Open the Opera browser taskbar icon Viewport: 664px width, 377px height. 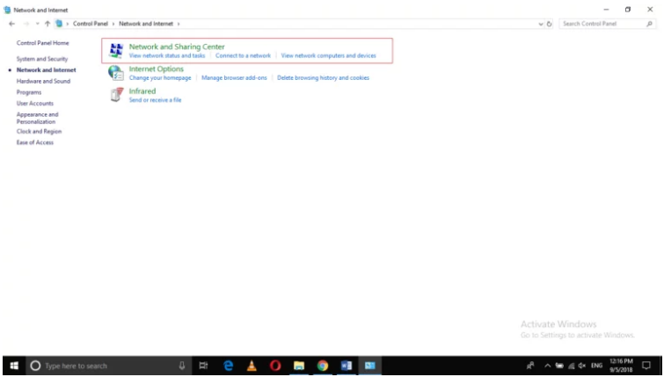(275, 366)
